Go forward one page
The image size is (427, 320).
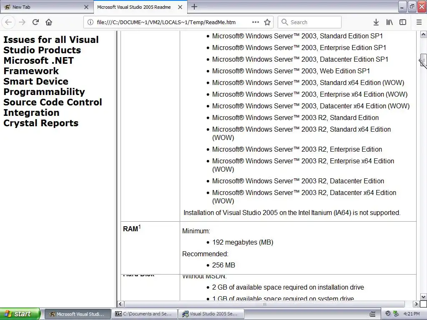22,22
